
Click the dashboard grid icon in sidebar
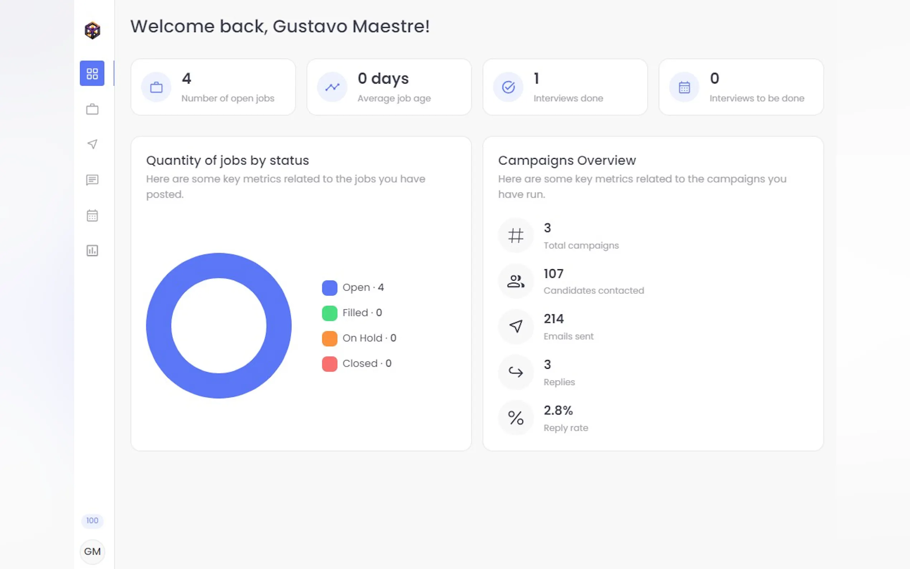click(92, 73)
